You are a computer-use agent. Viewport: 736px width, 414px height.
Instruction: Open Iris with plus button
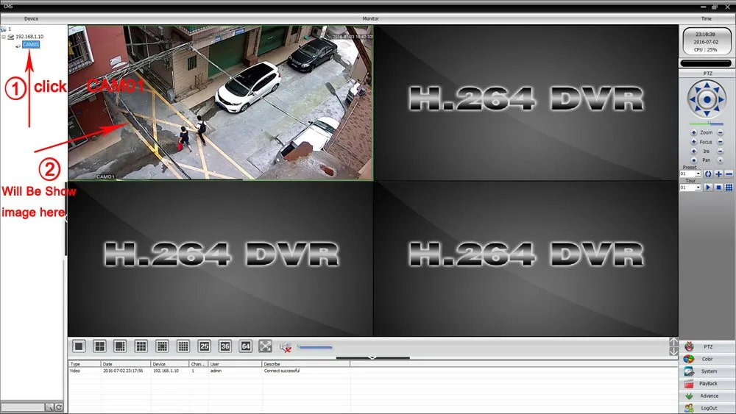(694, 151)
